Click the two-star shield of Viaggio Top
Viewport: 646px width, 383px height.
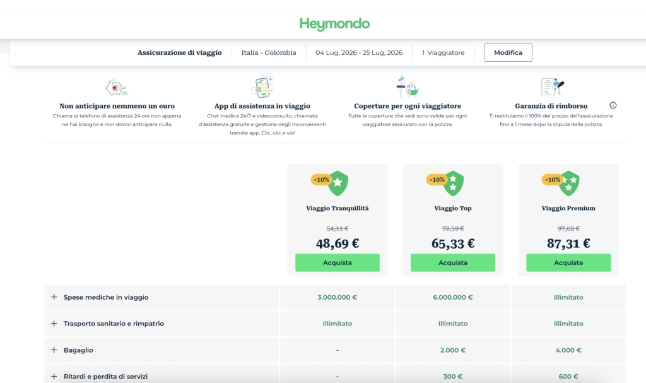pyautogui.click(x=454, y=184)
